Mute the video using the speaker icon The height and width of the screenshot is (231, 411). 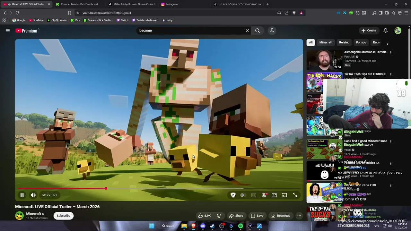(x=33, y=195)
